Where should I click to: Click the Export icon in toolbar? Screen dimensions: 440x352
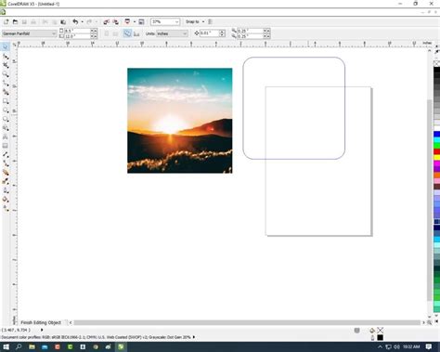tap(115, 21)
